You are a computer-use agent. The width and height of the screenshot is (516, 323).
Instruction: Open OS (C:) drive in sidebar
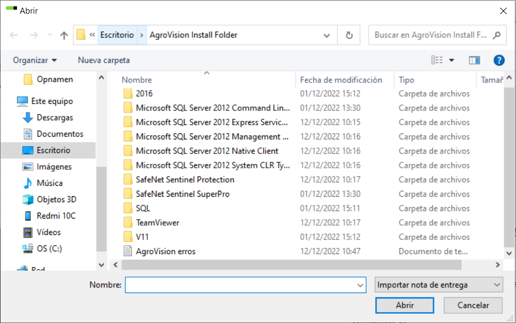[x=42, y=249]
